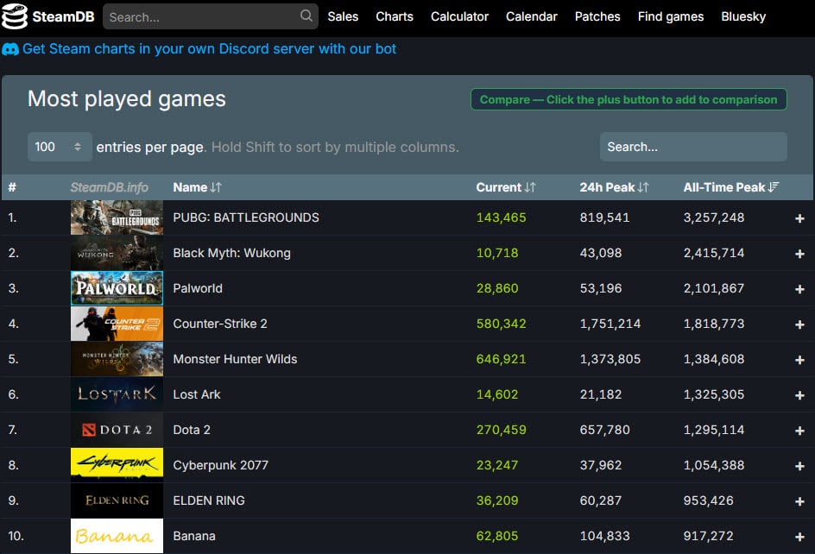Open the Counter-Strike 2 name link
This screenshot has height=554, width=815.
coord(220,324)
